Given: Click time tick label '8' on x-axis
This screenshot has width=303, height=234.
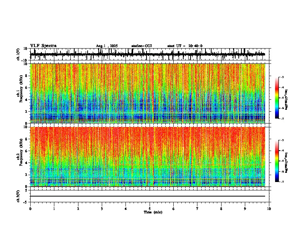Looking at the screenshot, I should [x=221, y=209].
